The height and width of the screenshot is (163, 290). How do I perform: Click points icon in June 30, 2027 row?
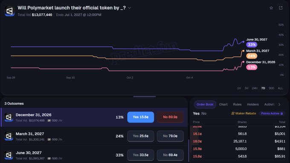[x=49, y=159]
